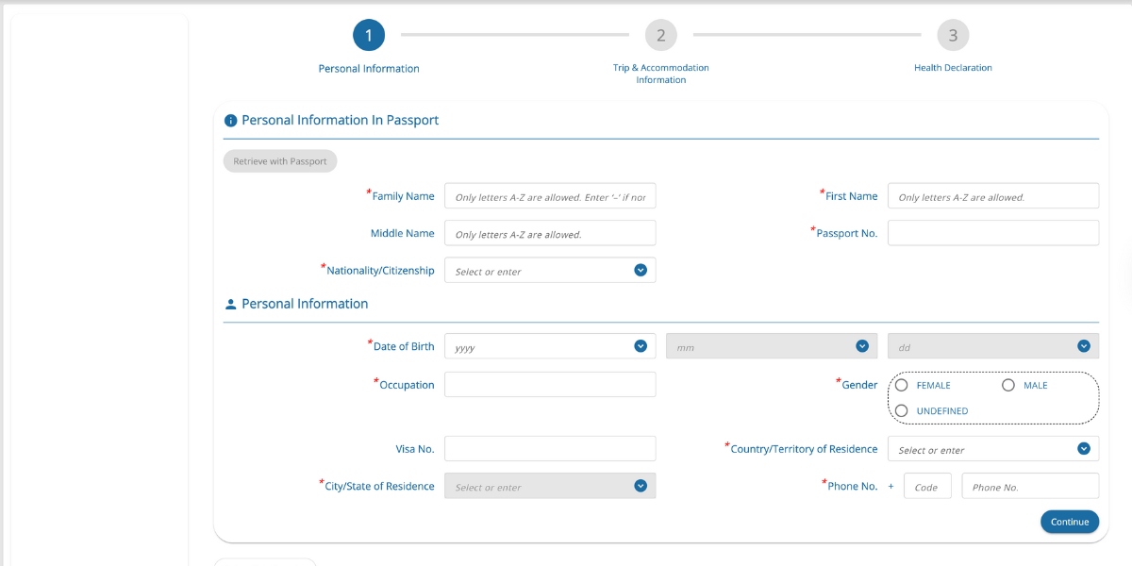Expand the birth year (yyyy) dropdown

coord(641,346)
